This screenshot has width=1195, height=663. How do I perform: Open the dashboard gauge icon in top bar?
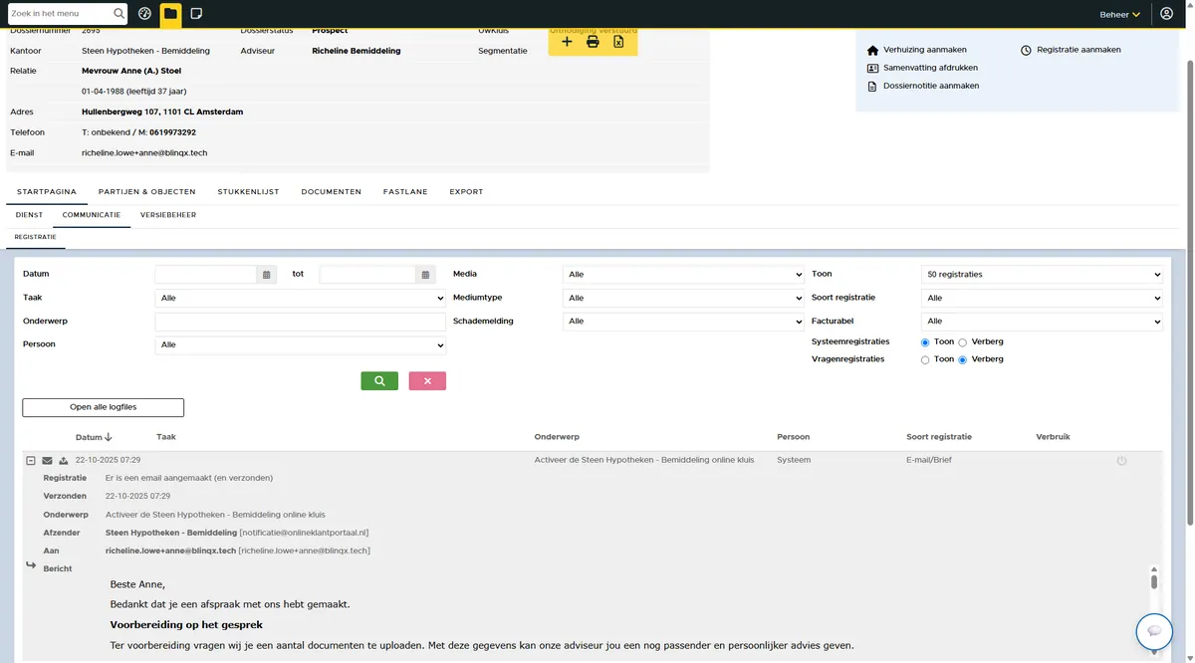point(145,14)
